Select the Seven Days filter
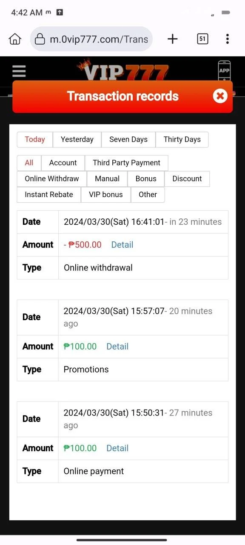The image size is (245, 545). (128, 139)
